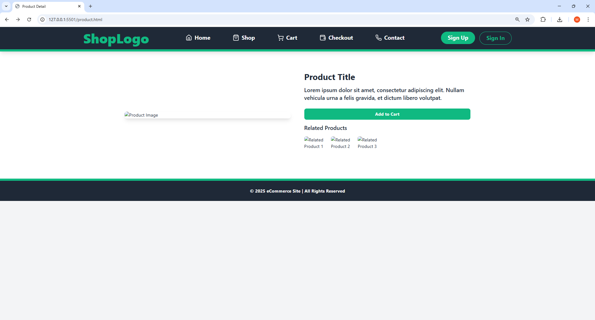Restore down the browser window
The width and height of the screenshot is (595, 320).
click(574, 6)
